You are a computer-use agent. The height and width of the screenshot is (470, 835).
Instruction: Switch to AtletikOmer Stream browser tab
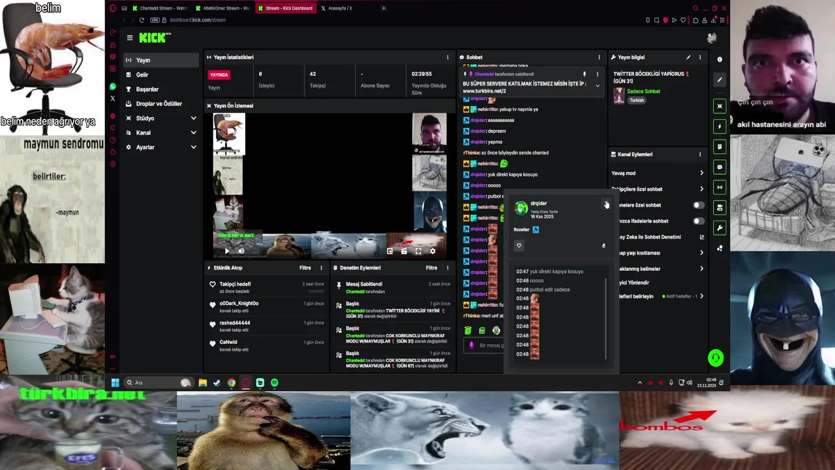222,8
